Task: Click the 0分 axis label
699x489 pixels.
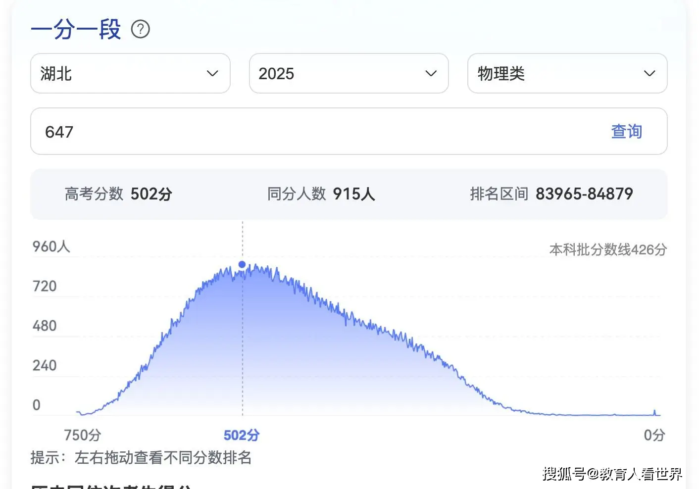Action: pyautogui.click(x=654, y=435)
